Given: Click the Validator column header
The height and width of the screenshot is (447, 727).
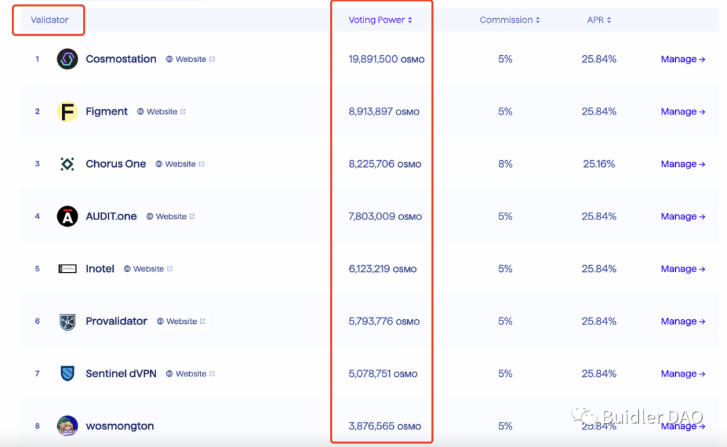Looking at the screenshot, I should [49, 20].
